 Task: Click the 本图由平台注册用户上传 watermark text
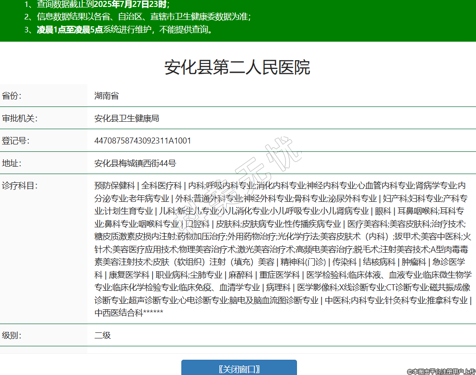[441, 371]
